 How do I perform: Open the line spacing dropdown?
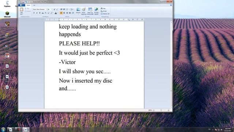[x=72, y=10]
